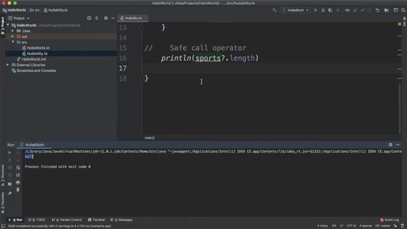Screen dimensions: 407x229
Task: Click the Process finished console message
Action: click(58, 167)
